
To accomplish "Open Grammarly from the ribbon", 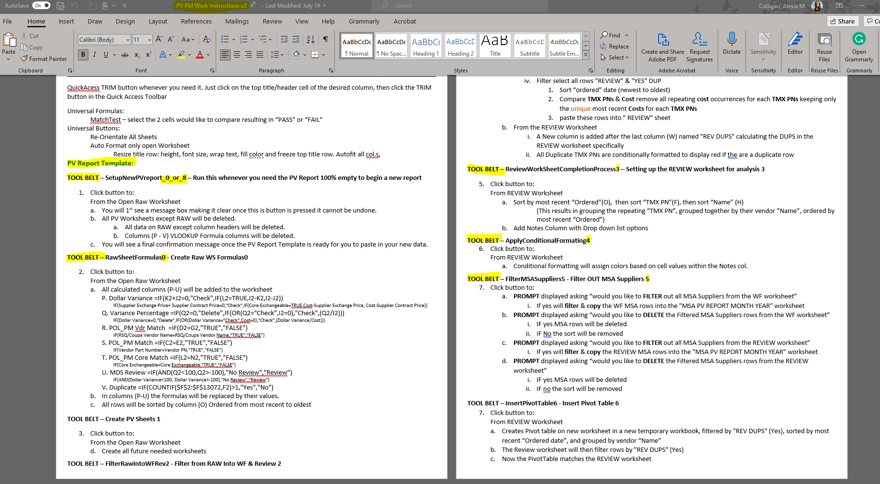I will 859,47.
